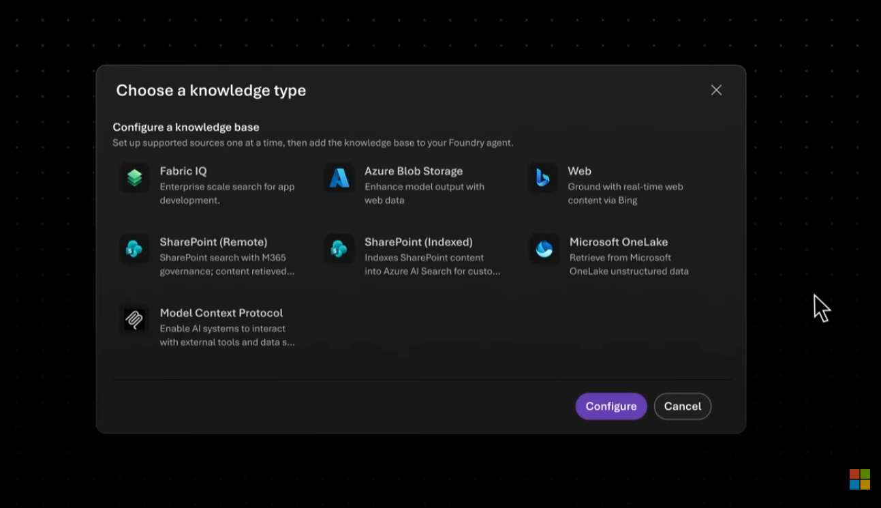Click 'Enterprise scale search for app development' description

coord(228,194)
